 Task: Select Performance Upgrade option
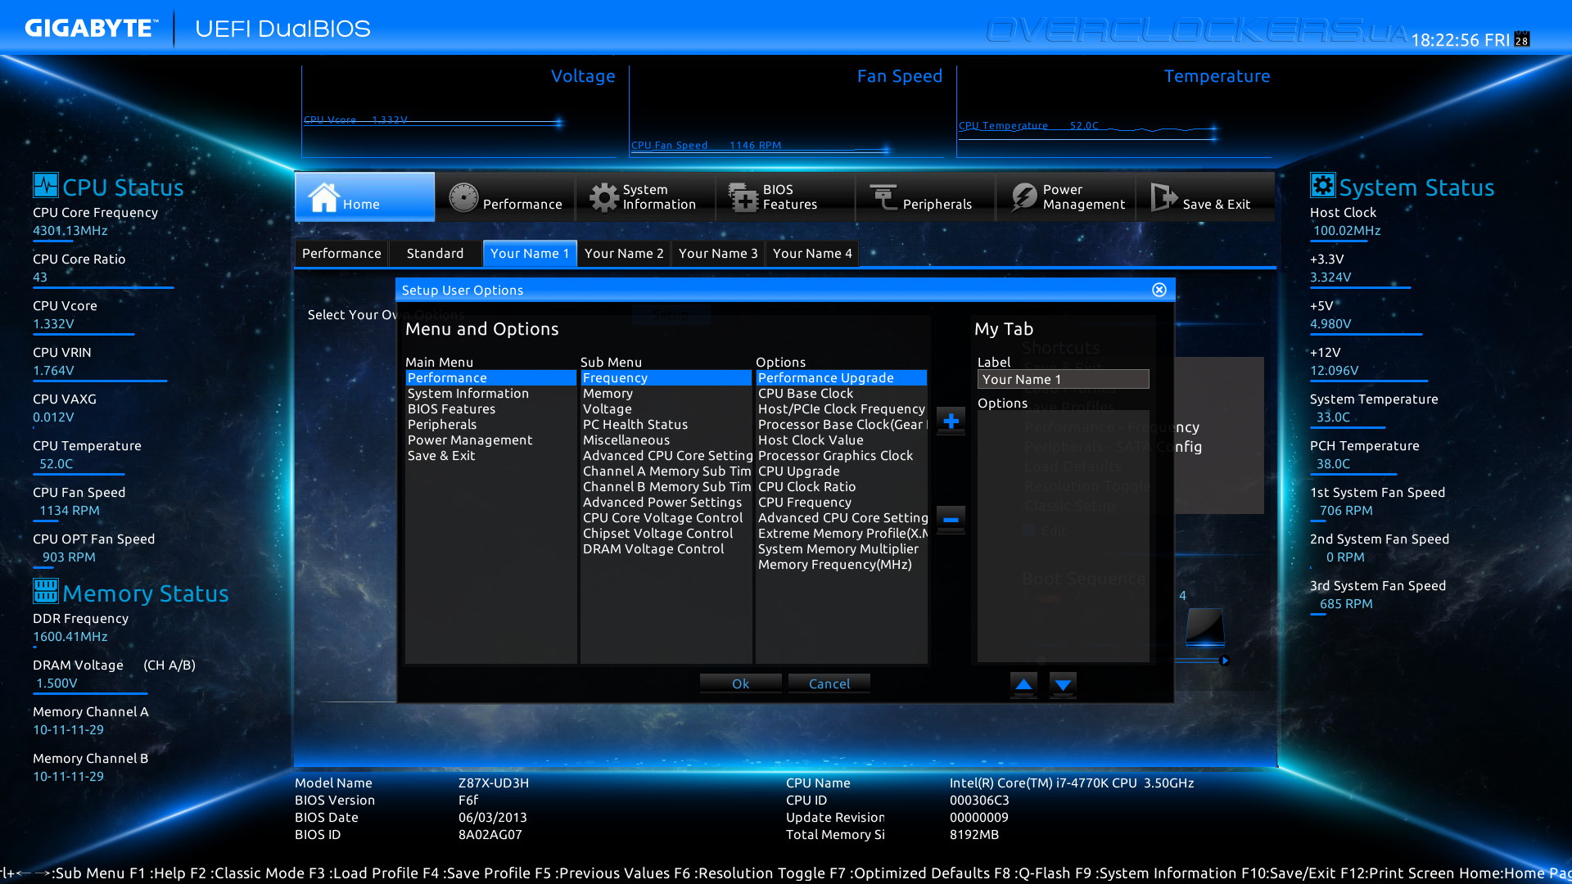pos(842,377)
